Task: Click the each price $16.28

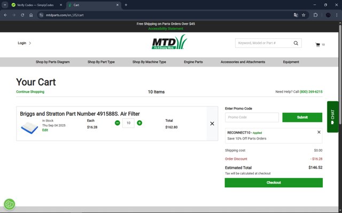Action: pos(92,127)
